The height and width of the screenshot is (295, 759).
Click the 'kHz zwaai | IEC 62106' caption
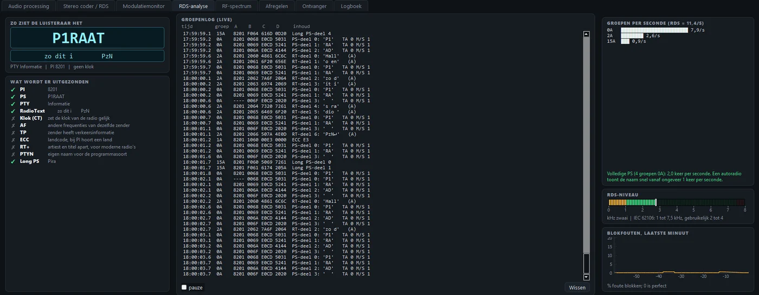pos(665,218)
